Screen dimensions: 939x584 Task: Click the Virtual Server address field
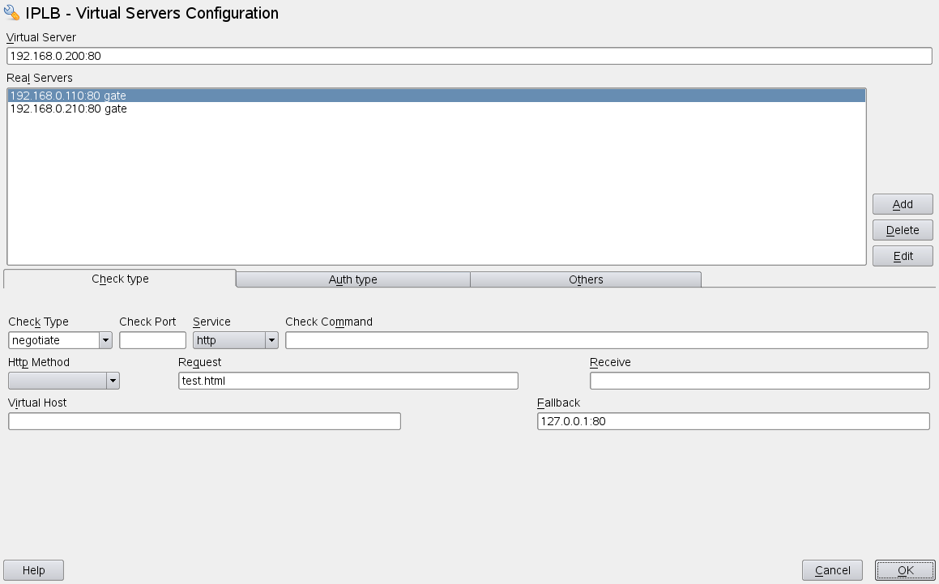point(469,56)
